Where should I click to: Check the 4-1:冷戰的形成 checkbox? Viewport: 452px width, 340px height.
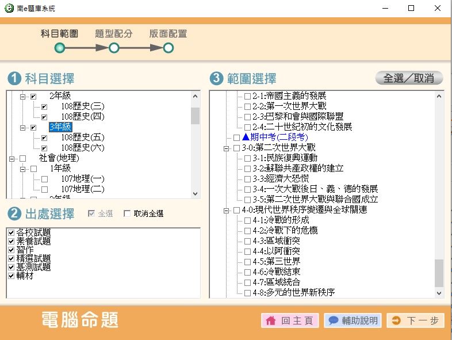point(247,220)
